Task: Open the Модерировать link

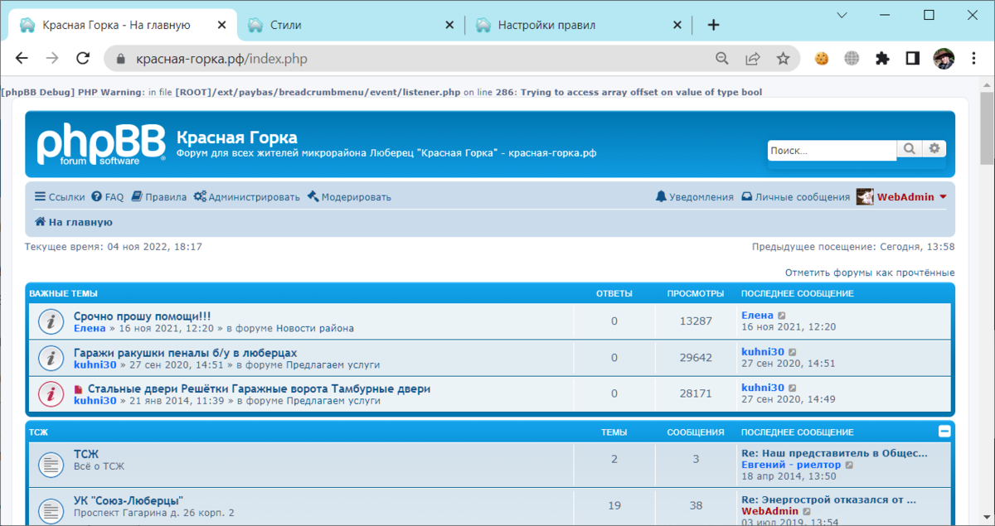Action: click(349, 197)
